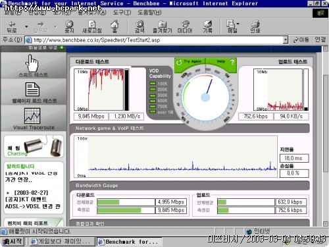The height and width of the screenshot is (247, 329).
Task: Go to Home via house icon
Action: [x=114, y=26]
